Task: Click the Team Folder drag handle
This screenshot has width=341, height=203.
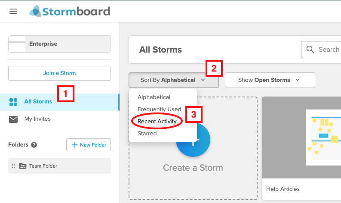Action: [x=13, y=166]
